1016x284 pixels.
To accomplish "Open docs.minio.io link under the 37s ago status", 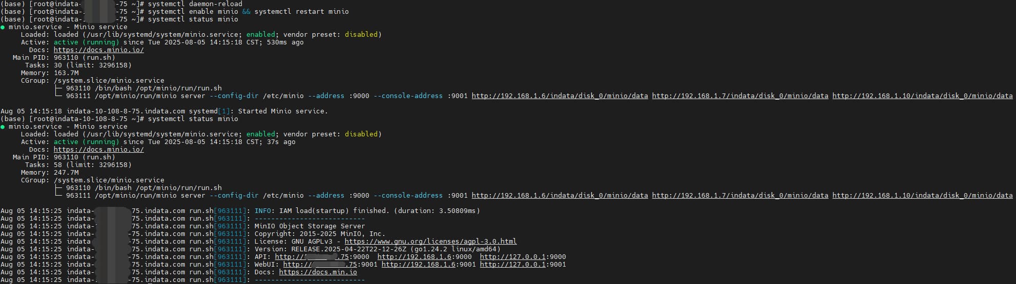I will [98, 149].
